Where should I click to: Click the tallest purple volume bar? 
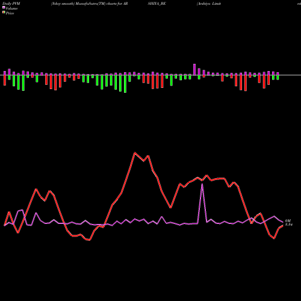194,70
